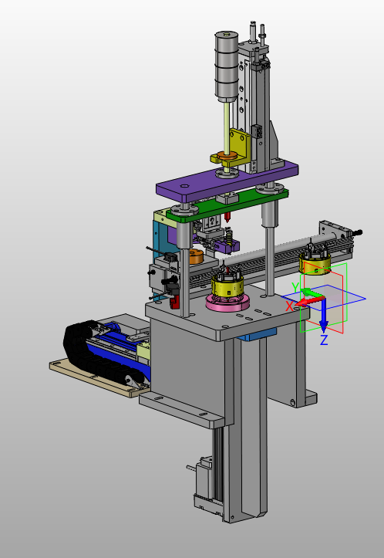This screenshot has width=384, height=558.
Task: Select the orange collar on the yellow bracket
Action: click(227, 155)
